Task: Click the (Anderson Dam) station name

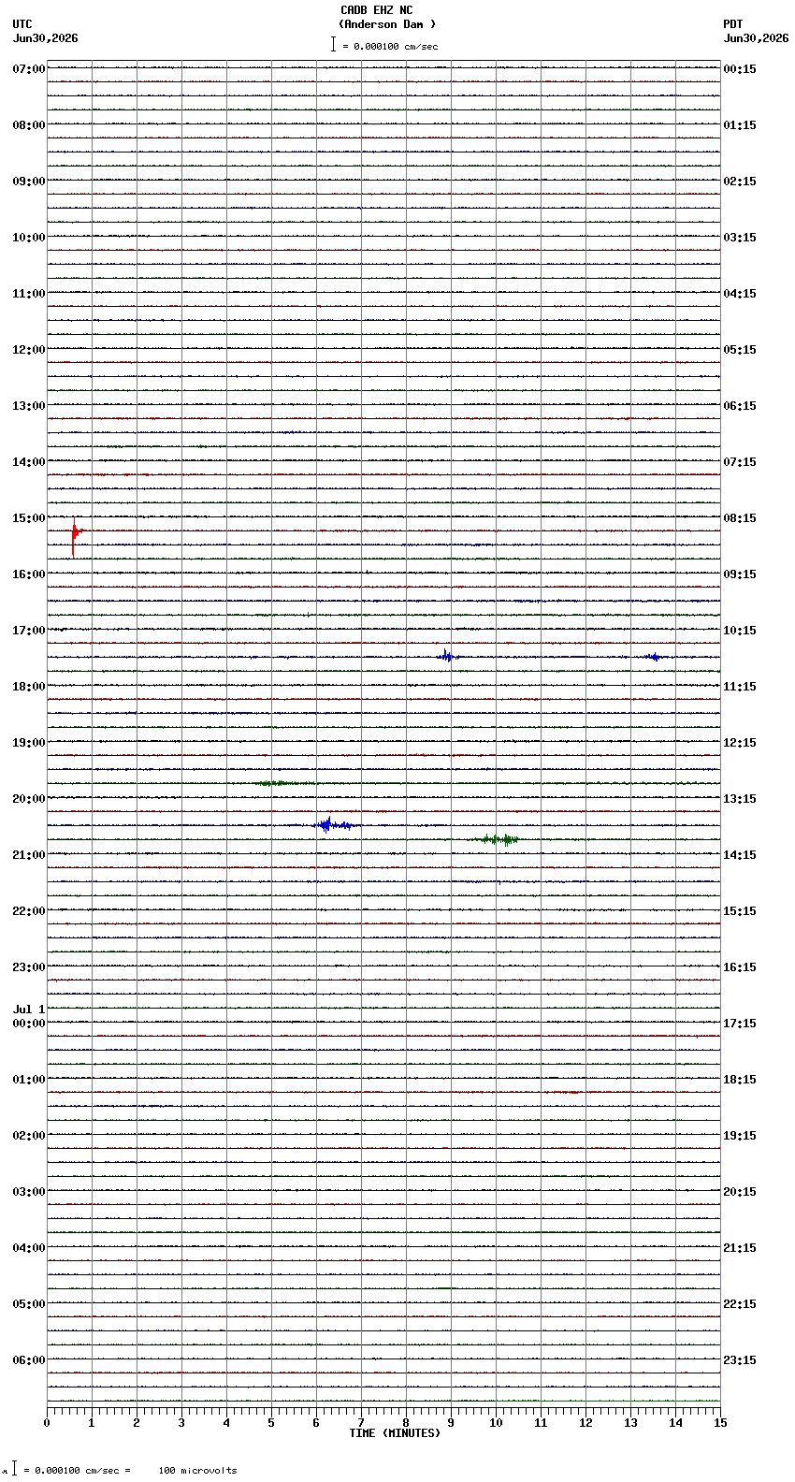Action: pyautogui.click(x=387, y=24)
